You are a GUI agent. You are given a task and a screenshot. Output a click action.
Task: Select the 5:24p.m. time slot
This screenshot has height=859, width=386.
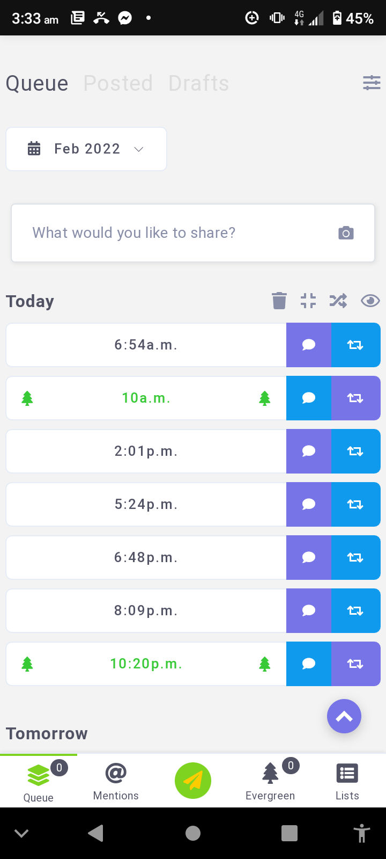coord(146,504)
